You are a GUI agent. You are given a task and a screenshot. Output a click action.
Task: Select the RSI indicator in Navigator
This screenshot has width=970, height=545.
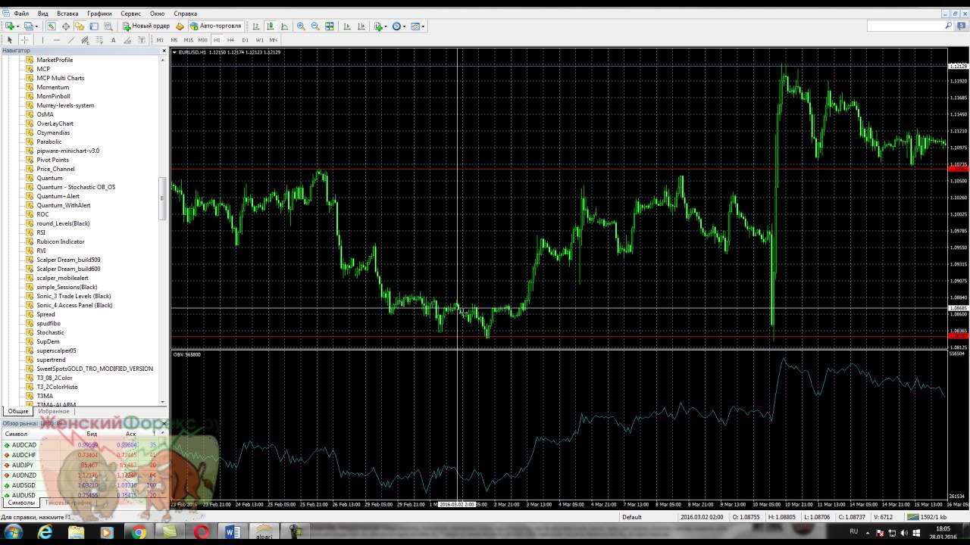coord(40,232)
